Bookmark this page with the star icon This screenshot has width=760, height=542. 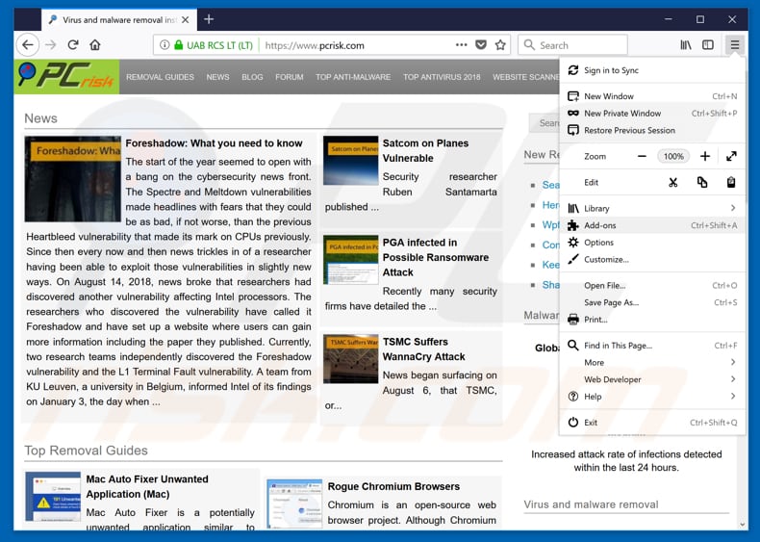pyautogui.click(x=500, y=45)
